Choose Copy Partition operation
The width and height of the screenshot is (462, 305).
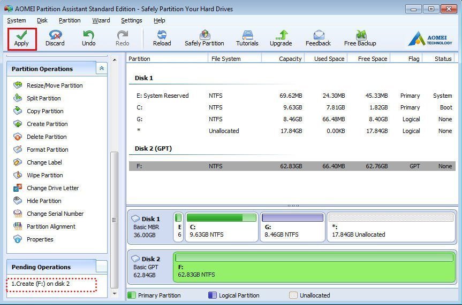tap(39, 111)
